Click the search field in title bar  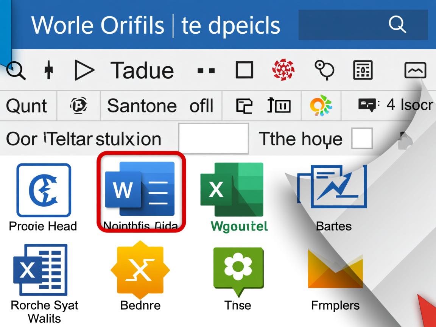coord(363,25)
